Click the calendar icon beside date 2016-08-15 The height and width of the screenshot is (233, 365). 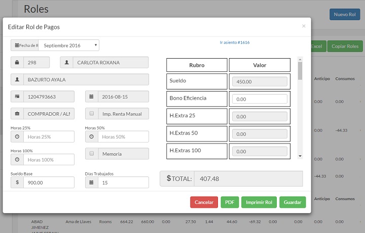click(x=92, y=97)
